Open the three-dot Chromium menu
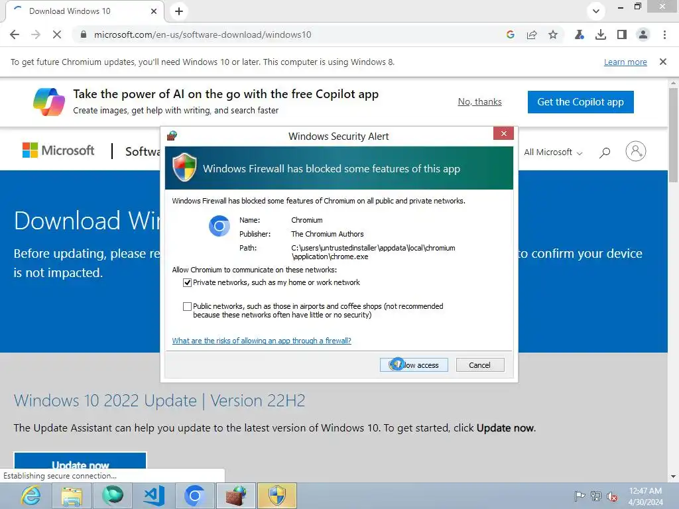The width and height of the screenshot is (679, 509). click(664, 34)
